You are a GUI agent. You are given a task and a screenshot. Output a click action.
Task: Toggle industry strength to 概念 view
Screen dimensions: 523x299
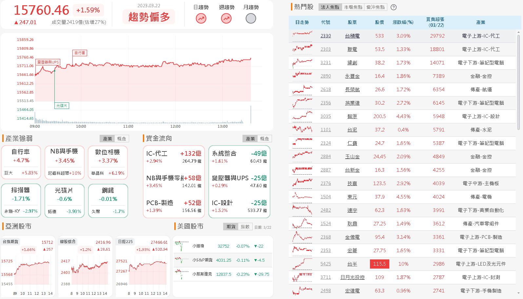click(122, 139)
